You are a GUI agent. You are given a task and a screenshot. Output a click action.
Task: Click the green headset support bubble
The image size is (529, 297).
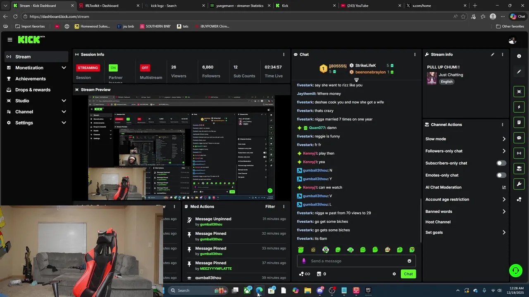point(515,271)
